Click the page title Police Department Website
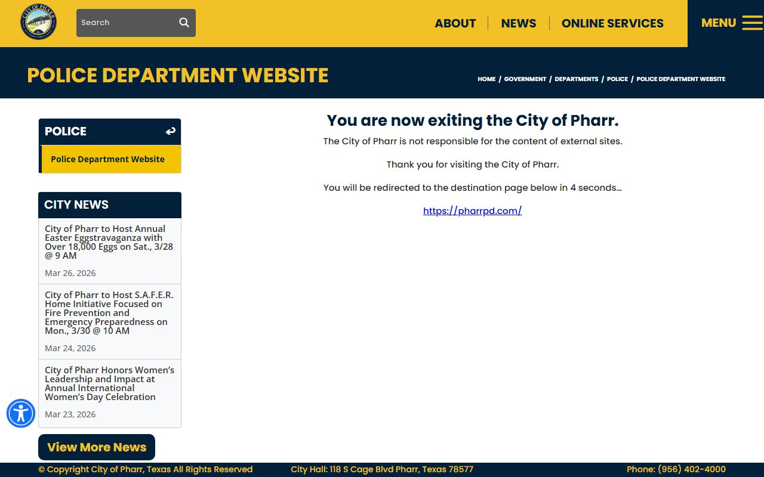Image resolution: width=764 pixels, height=477 pixels. click(178, 75)
